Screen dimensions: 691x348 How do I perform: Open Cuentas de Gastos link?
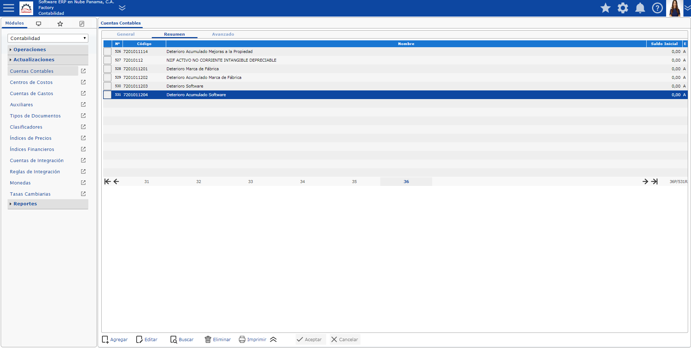[31, 94]
